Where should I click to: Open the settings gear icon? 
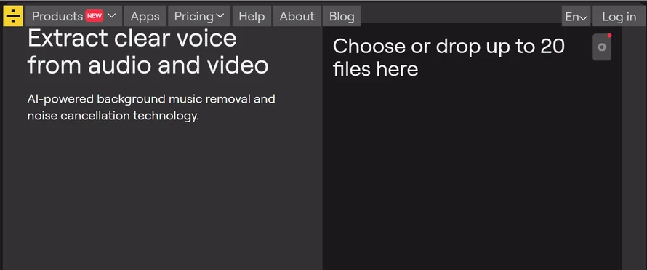tap(602, 47)
